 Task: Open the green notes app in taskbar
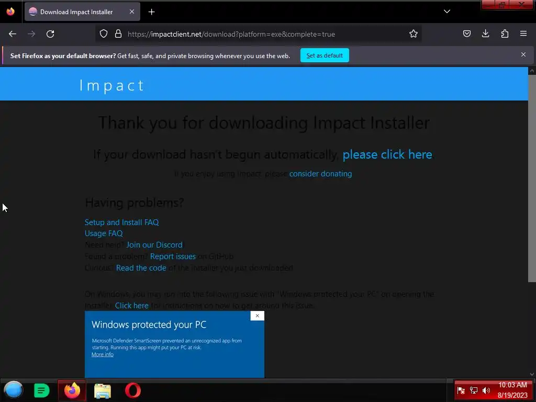tap(41, 390)
